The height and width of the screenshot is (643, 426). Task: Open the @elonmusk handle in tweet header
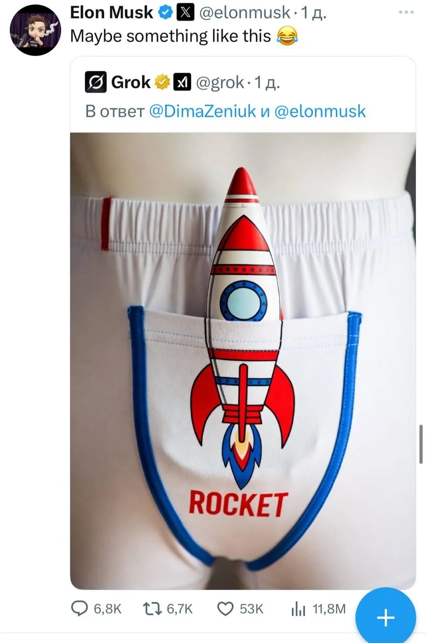point(245,13)
